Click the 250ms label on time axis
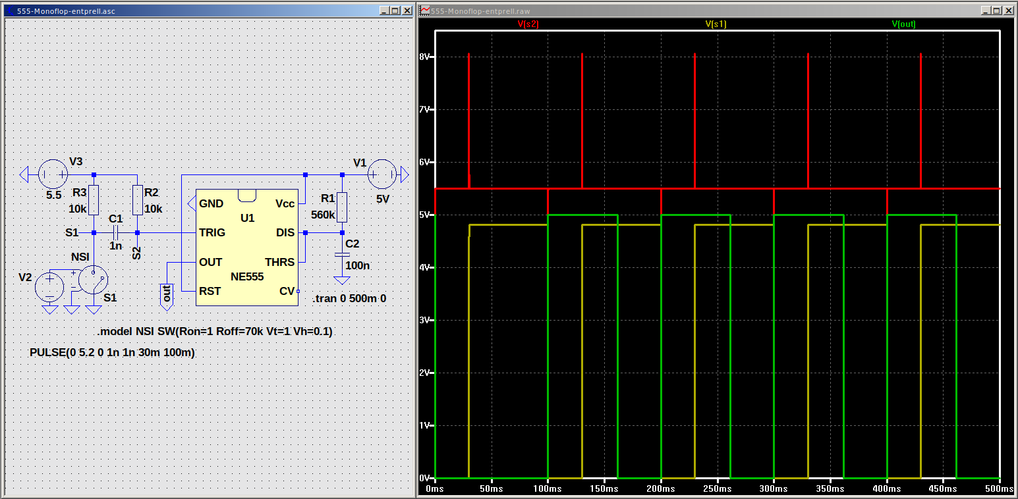The width and height of the screenshot is (1018, 499). 717,489
